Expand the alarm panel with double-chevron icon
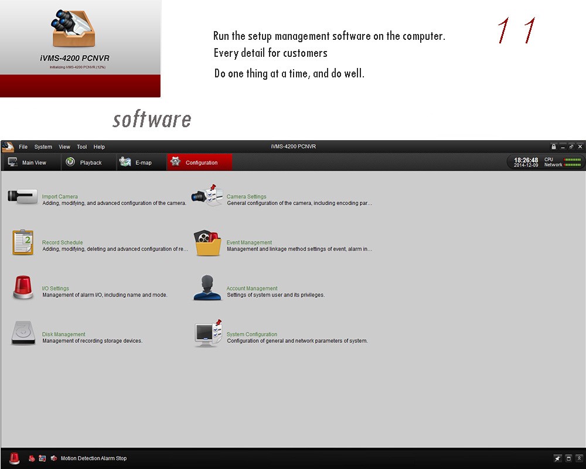Screen dimensions: 586x469 pyautogui.click(x=580, y=458)
